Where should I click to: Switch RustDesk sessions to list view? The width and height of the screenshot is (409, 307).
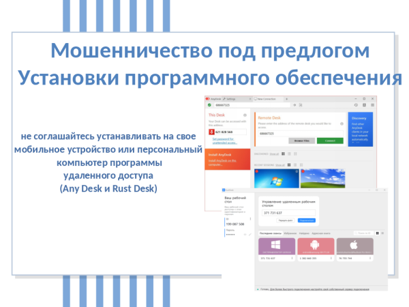tap(382, 232)
